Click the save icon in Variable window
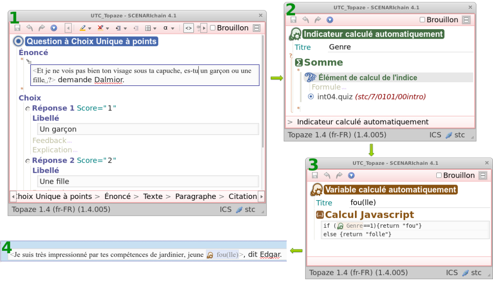 click(x=315, y=176)
